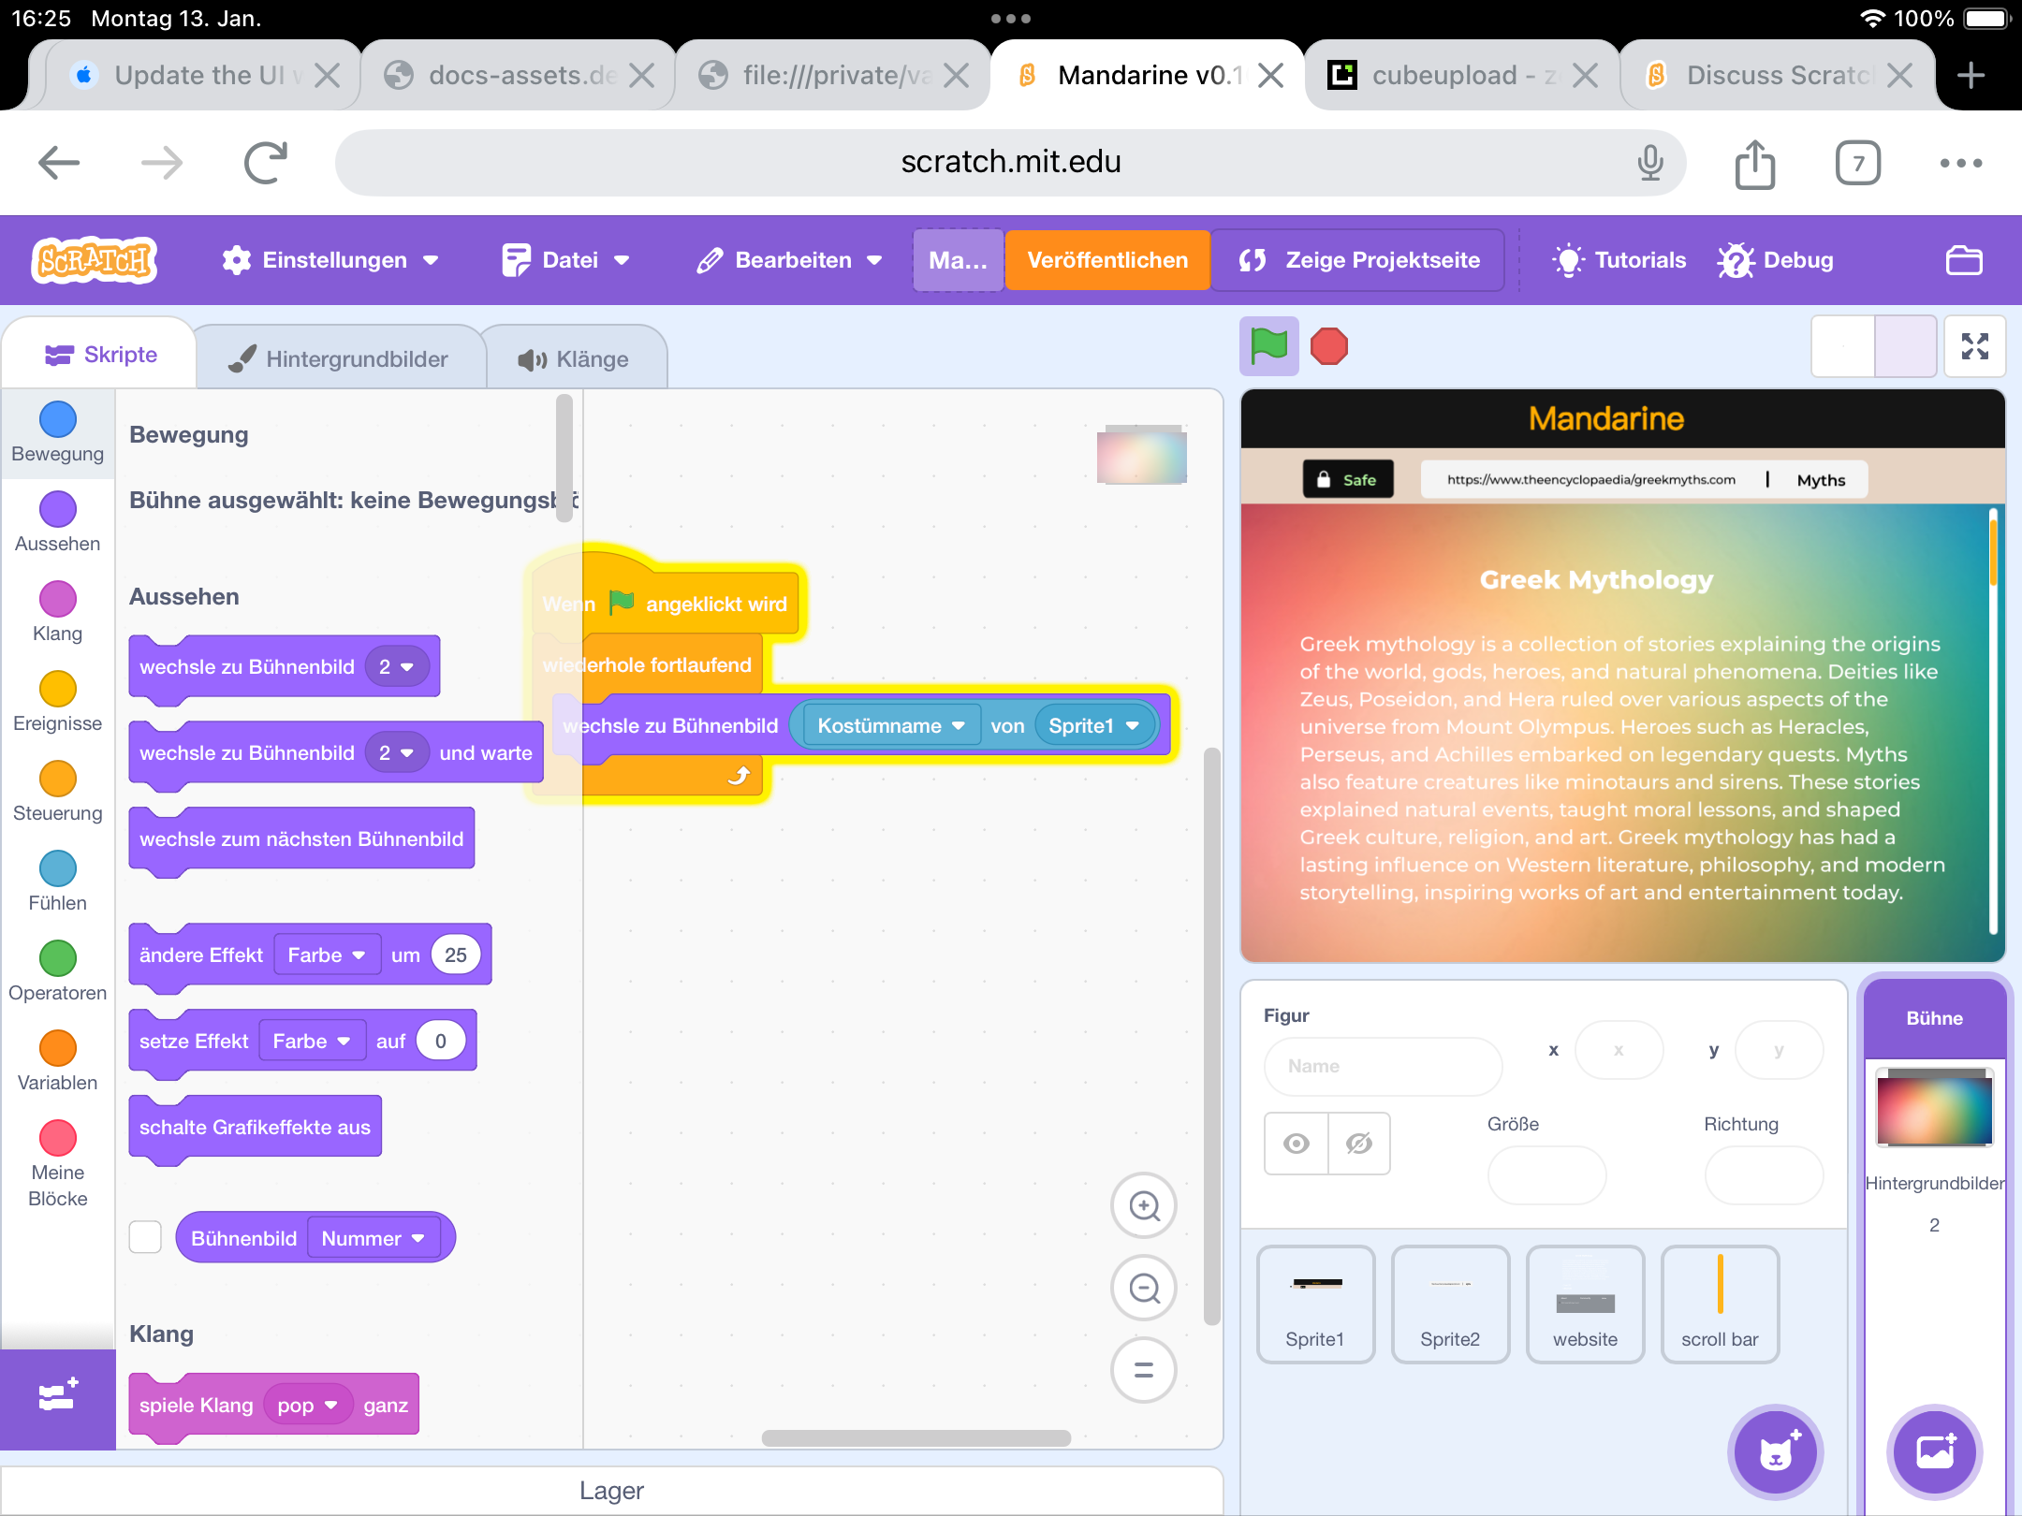Open the Kostümname dropdown in script
The height and width of the screenshot is (1516, 2022).
(890, 726)
